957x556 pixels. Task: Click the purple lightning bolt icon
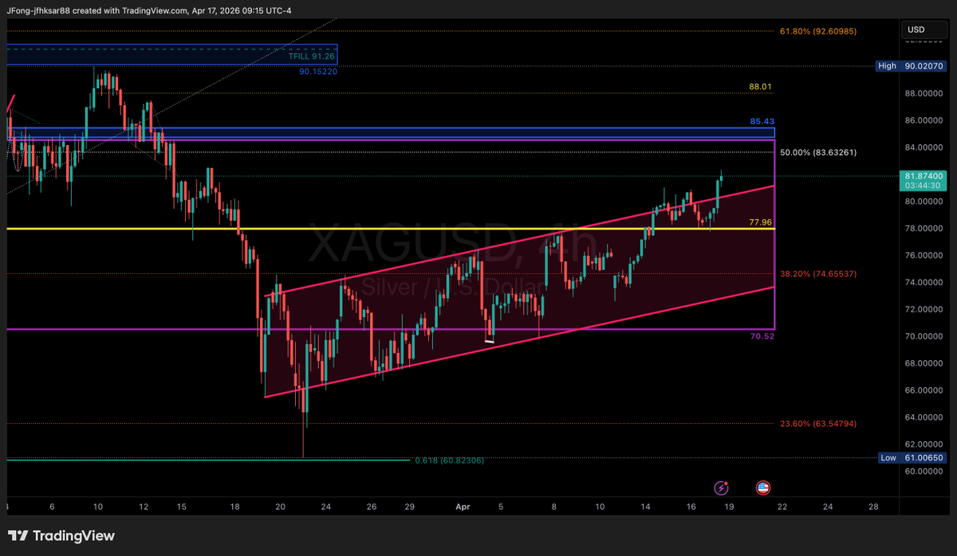coord(722,487)
